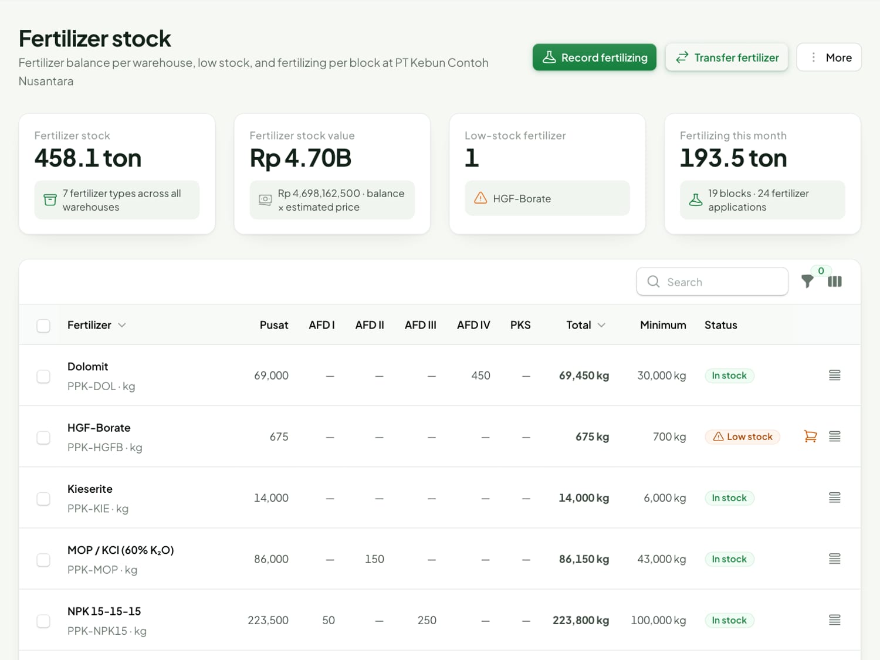Click the AFD I column header
Image resolution: width=880 pixels, height=660 pixels.
tap(321, 325)
